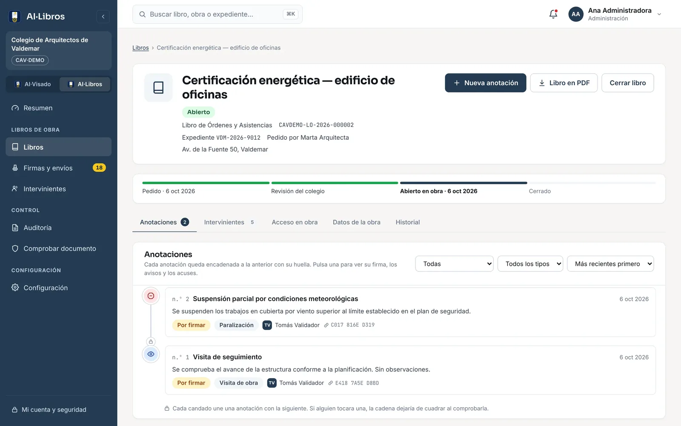Open the Todos los tipos dropdown
Viewport: 681px width, 426px height.
[530, 264]
